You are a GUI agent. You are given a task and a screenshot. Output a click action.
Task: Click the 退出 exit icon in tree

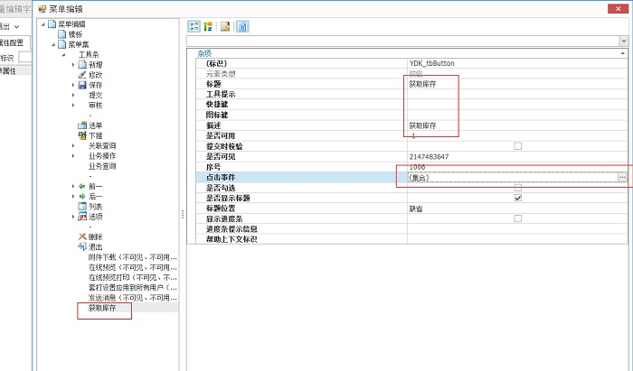coord(82,246)
